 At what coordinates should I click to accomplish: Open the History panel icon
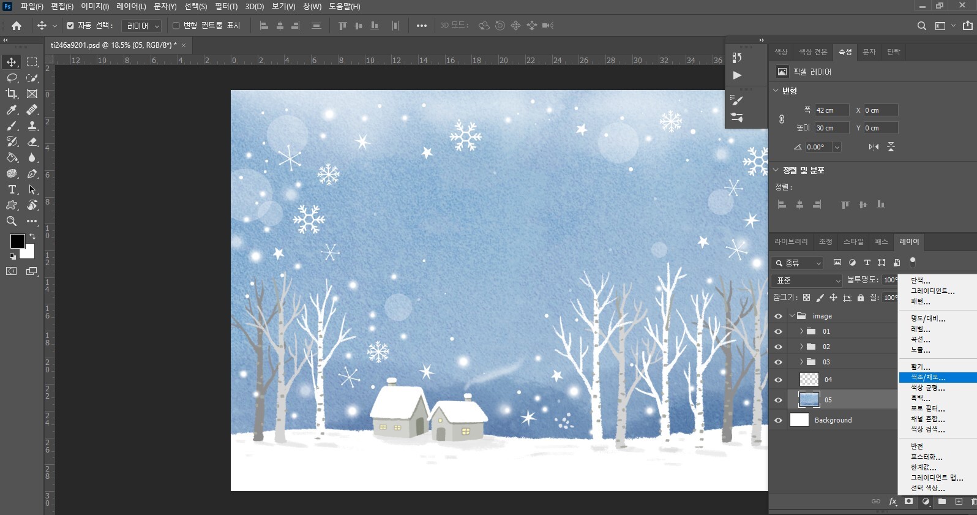coord(737,58)
